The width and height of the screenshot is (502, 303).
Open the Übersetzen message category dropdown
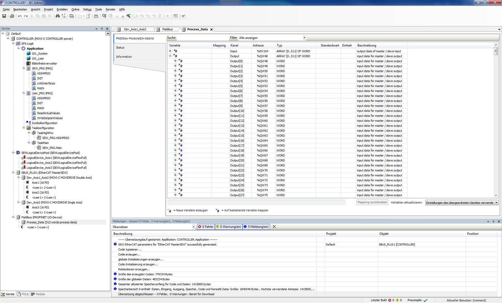(x=193, y=227)
